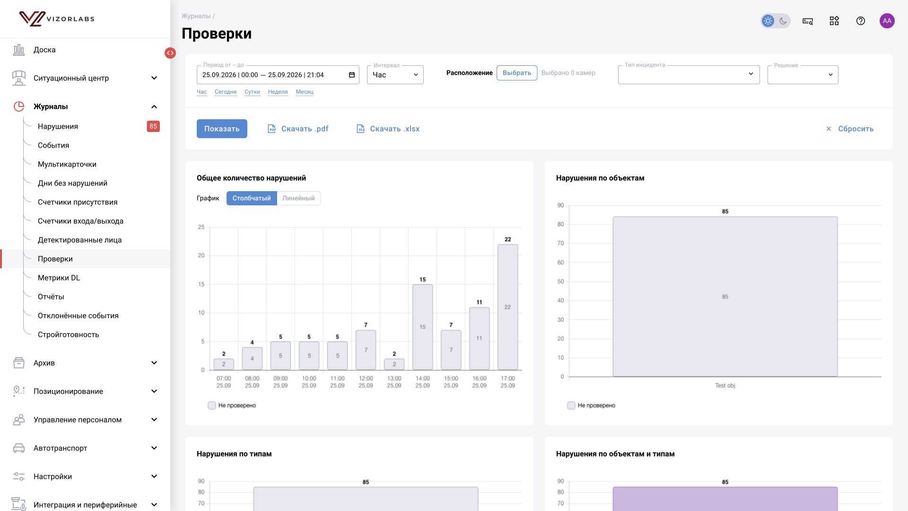Click the Журналы breadcrumb

[x=196, y=16]
